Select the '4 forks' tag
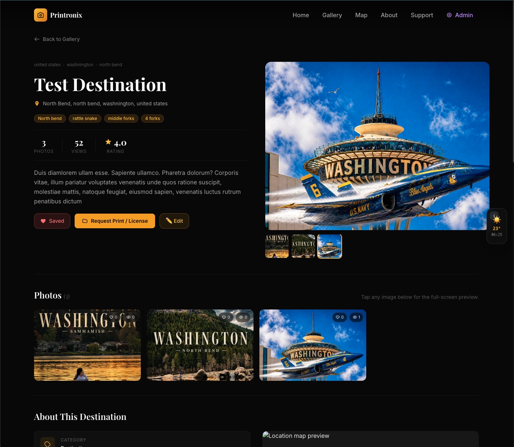The height and width of the screenshot is (447, 514). pyautogui.click(x=153, y=119)
